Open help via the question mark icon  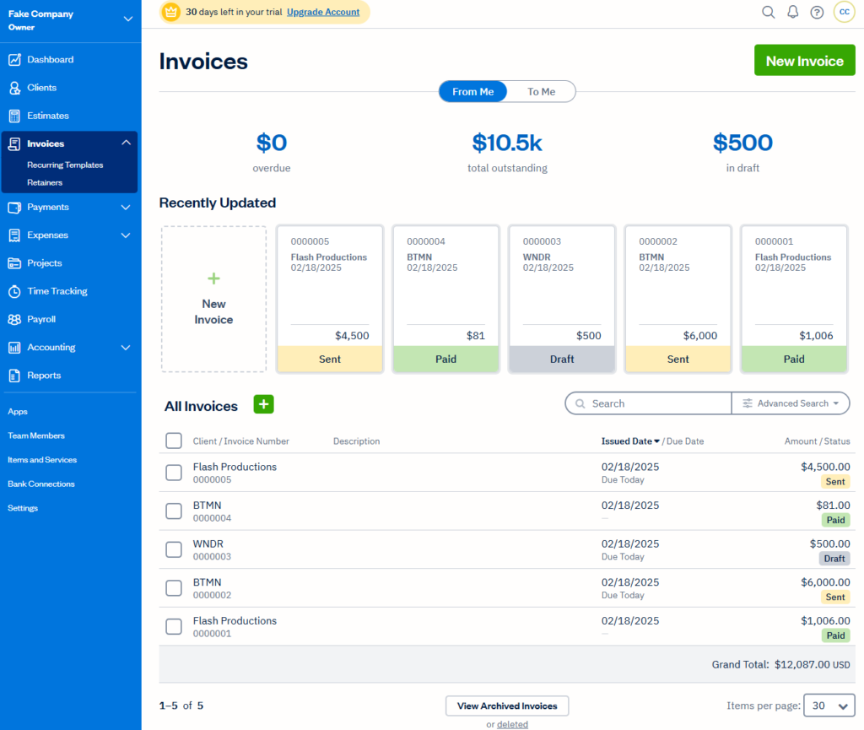click(x=817, y=12)
